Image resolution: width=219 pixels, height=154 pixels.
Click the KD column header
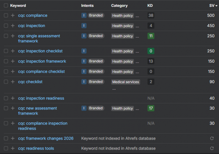(x=150, y=6)
